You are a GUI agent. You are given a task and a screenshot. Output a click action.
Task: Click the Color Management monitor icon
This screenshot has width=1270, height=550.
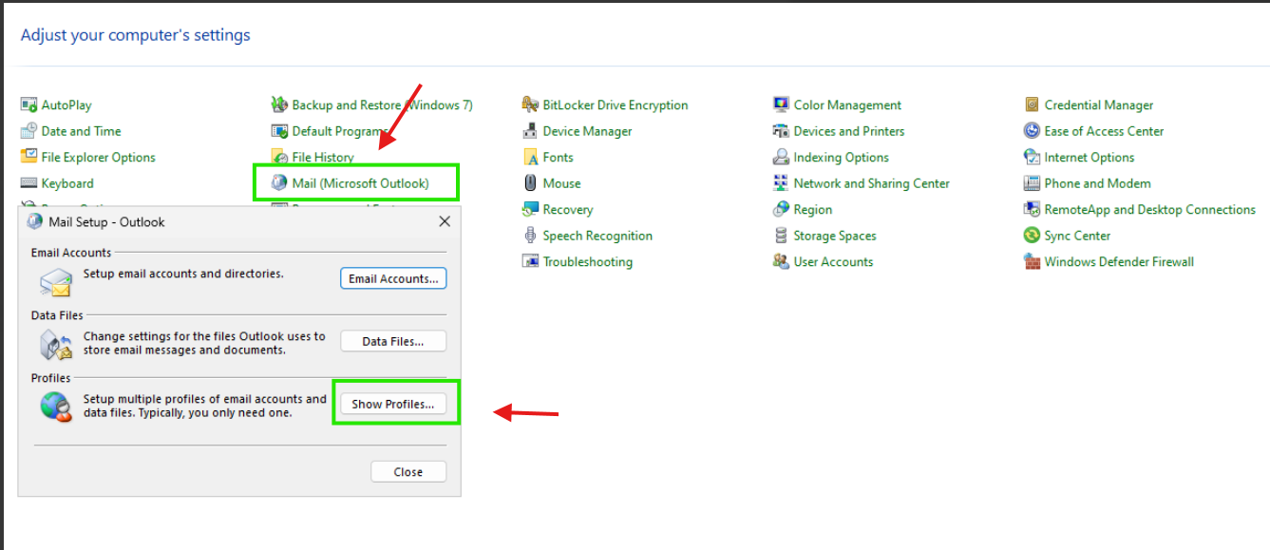tap(781, 105)
